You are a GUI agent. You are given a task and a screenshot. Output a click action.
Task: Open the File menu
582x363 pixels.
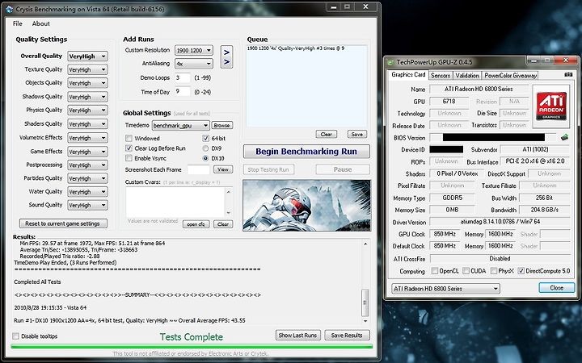pyautogui.click(x=18, y=23)
